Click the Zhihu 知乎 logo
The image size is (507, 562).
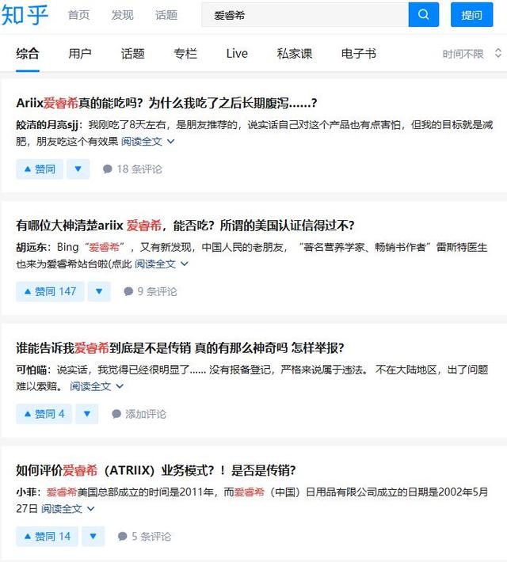(25, 15)
